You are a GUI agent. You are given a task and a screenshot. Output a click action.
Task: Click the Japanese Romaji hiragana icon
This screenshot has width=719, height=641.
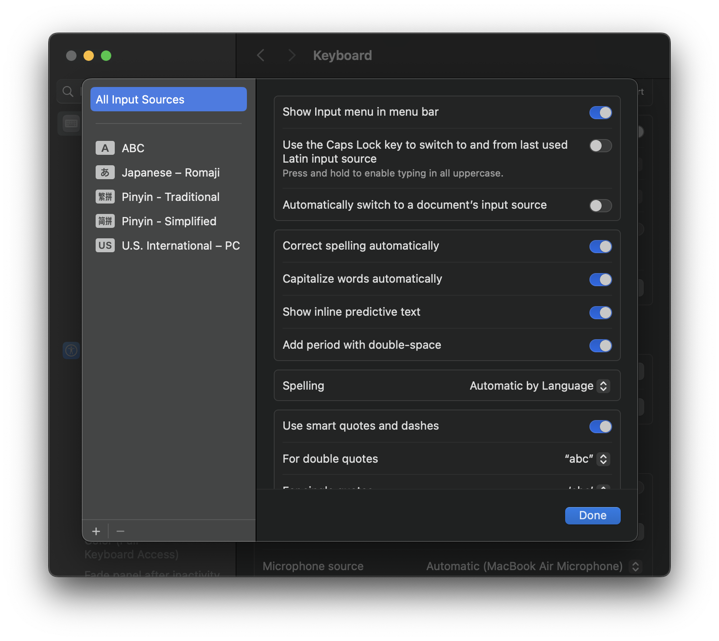point(105,173)
